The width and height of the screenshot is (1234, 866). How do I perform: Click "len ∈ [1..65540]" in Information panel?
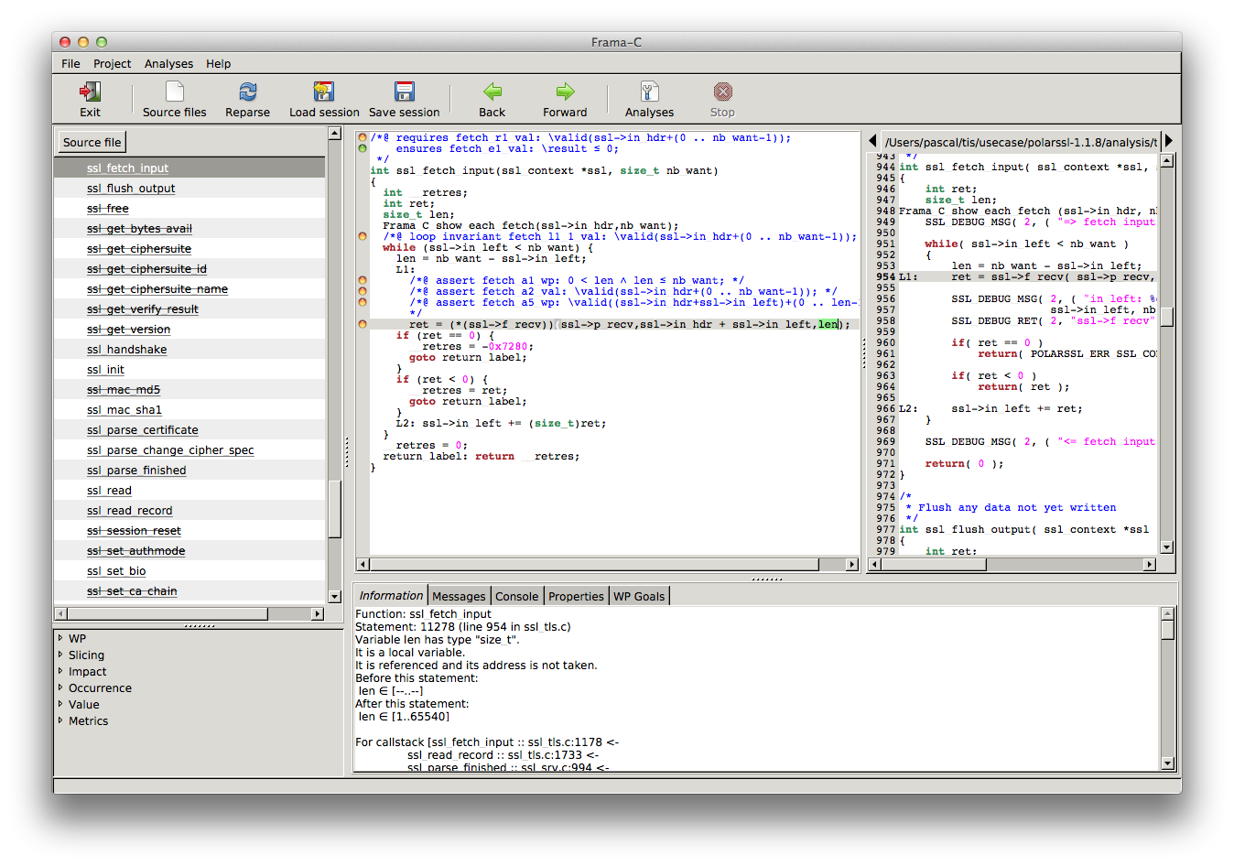(x=404, y=717)
